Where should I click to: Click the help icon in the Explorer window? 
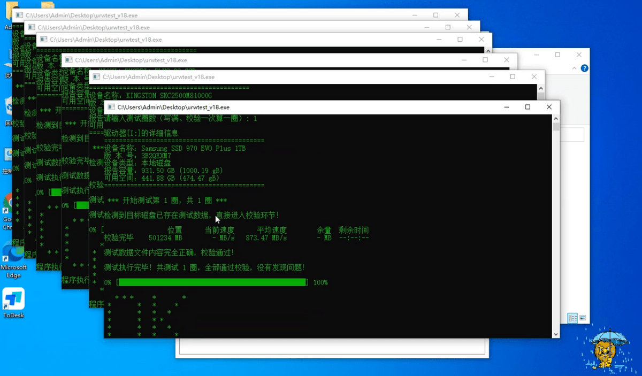click(585, 68)
